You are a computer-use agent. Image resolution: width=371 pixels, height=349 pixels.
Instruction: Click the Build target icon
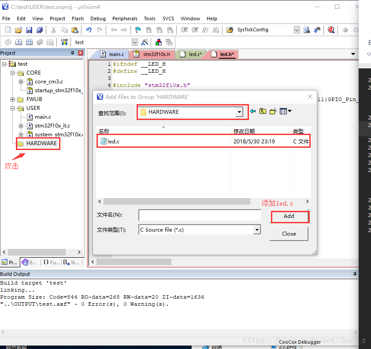coord(19,42)
